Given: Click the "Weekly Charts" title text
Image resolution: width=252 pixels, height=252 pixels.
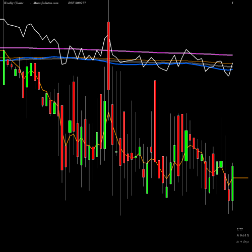Looking at the screenshot, I should pyautogui.click(x=14, y=3).
